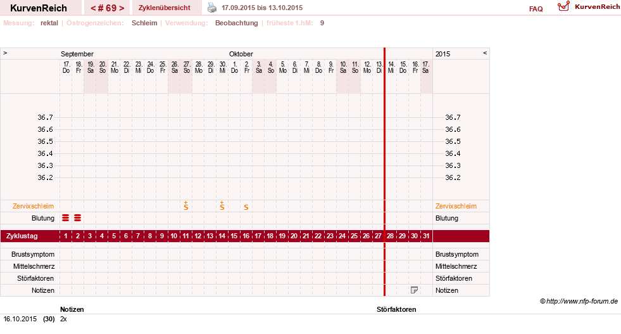Click the 2015 year label
This screenshot has width=621, height=334.
pyautogui.click(x=442, y=54)
